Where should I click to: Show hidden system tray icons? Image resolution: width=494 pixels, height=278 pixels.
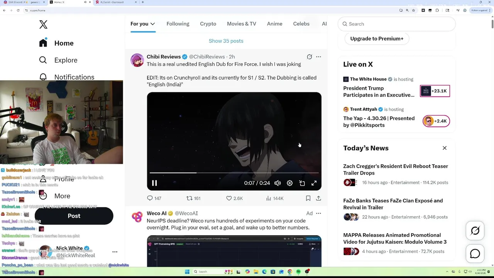point(447,272)
